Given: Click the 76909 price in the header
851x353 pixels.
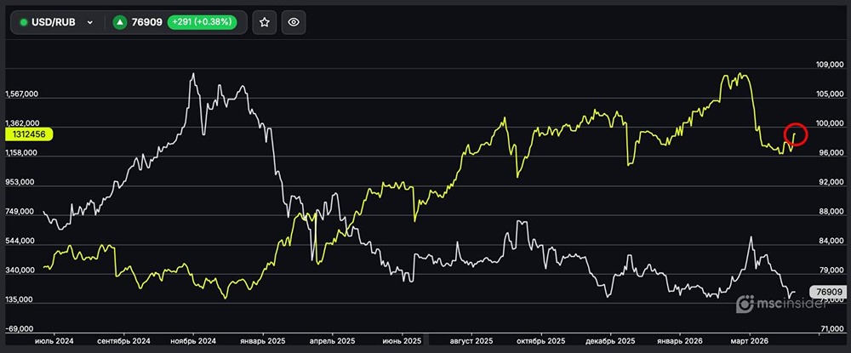Looking at the screenshot, I should coord(148,23).
